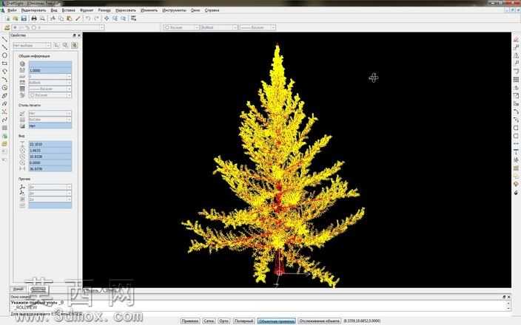Click the quick select icon in Properties panel
Viewport: 521px width, 325px height.
65,45
